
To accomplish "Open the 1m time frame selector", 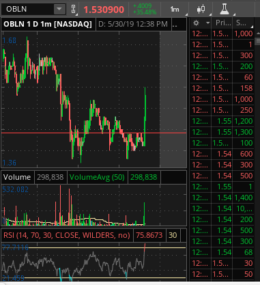I will click(175, 9).
